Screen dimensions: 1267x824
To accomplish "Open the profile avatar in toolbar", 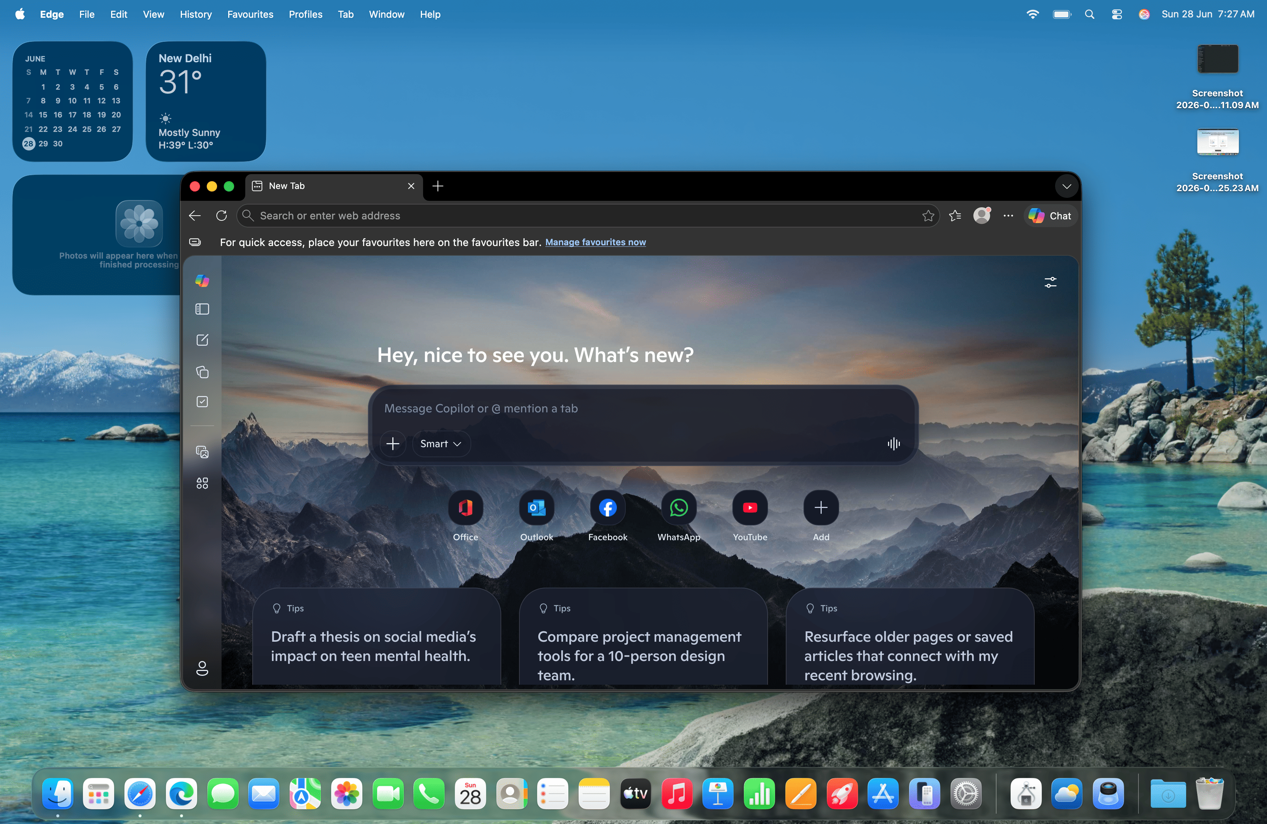I will tap(982, 216).
